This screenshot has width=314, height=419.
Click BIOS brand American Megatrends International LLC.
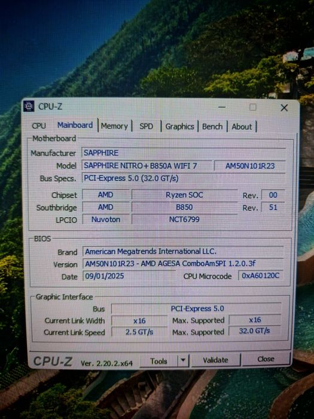(x=183, y=251)
